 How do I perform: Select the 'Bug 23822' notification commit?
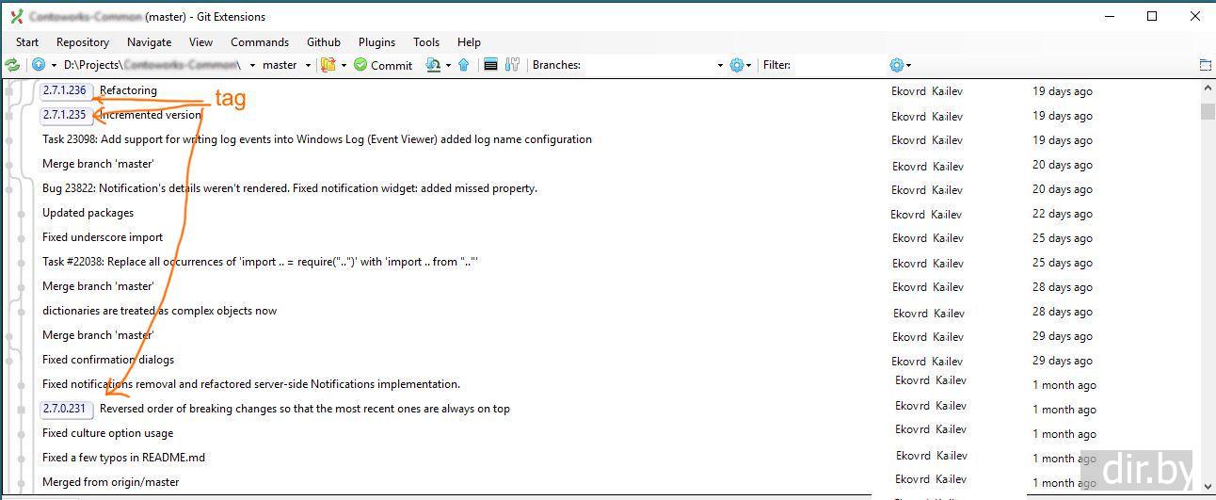point(290,188)
